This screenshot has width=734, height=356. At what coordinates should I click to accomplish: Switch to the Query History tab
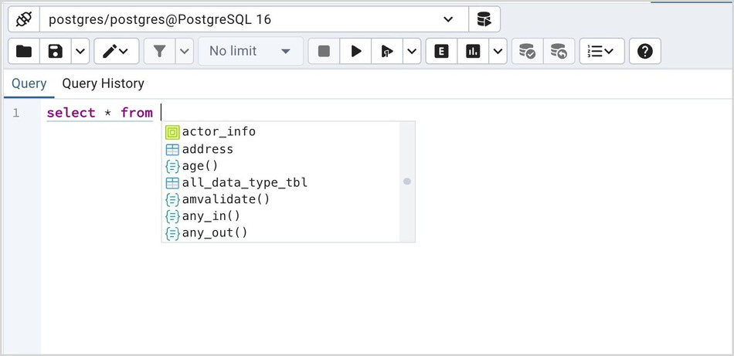[x=103, y=83]
